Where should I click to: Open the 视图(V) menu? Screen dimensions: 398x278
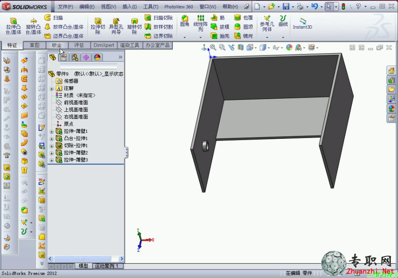[109, 7]
